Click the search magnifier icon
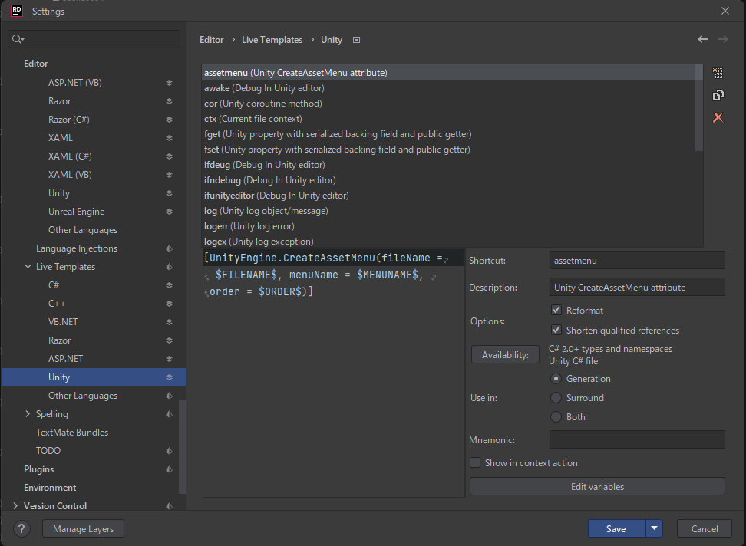 (x=17, y=39)
